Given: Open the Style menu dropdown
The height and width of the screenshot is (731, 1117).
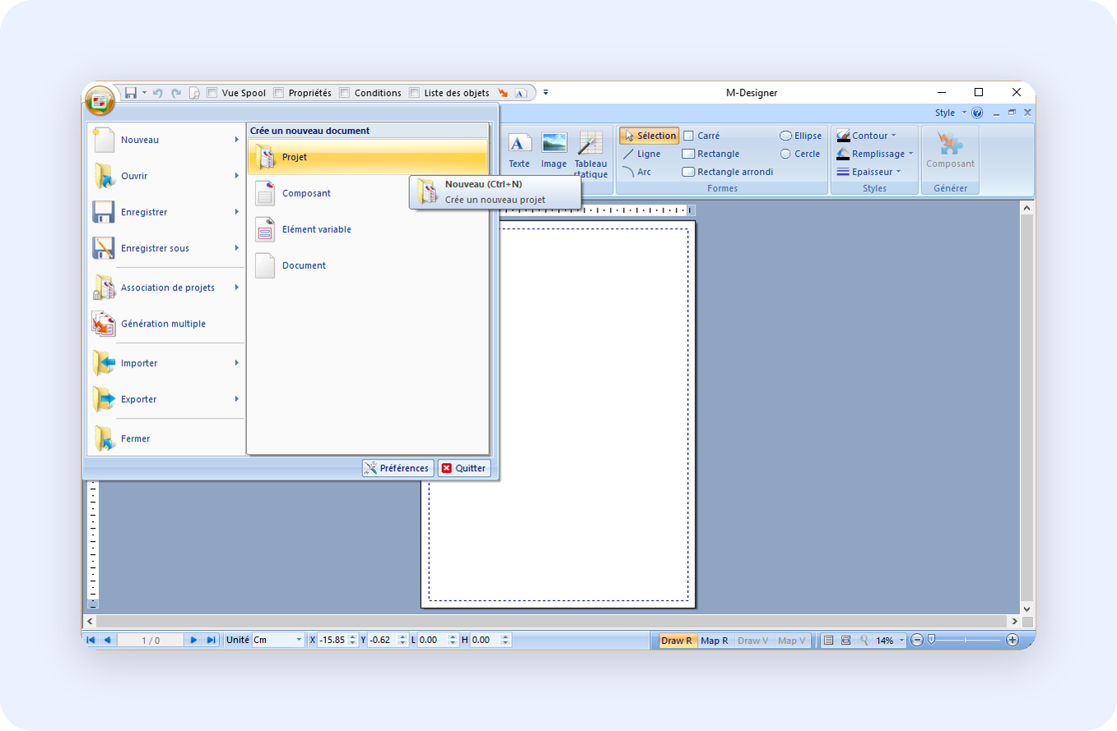Looking at the screenshot, I should click(950, 113).
